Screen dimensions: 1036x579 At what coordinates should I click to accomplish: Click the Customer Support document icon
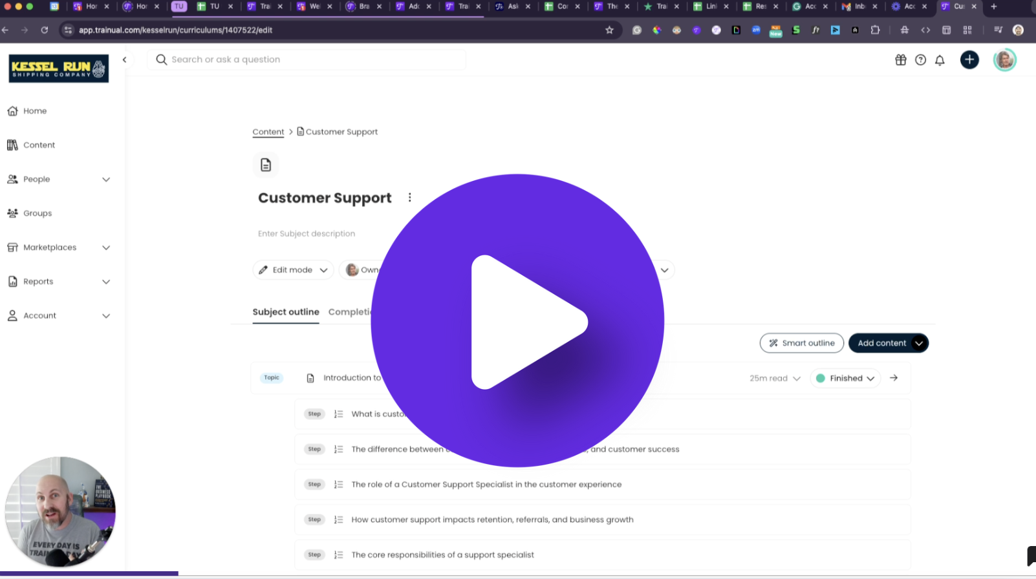pyautogui.click(x=266, y=165)
